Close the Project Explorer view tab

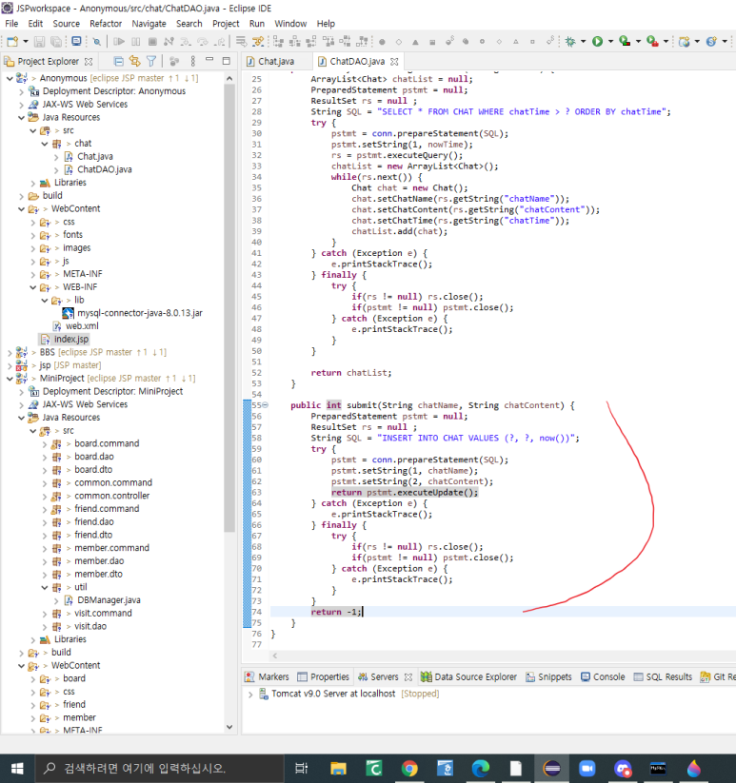[x=89, y=62]
